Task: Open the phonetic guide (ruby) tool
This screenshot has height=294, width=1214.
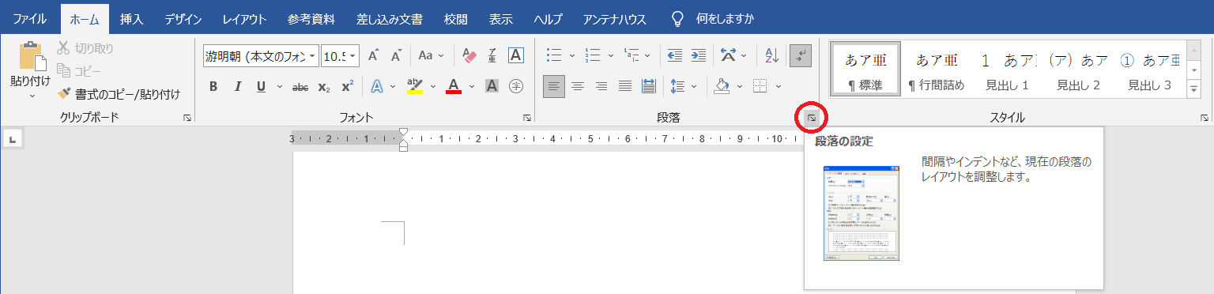Action: pyautogui.click(x=492, y=56)
